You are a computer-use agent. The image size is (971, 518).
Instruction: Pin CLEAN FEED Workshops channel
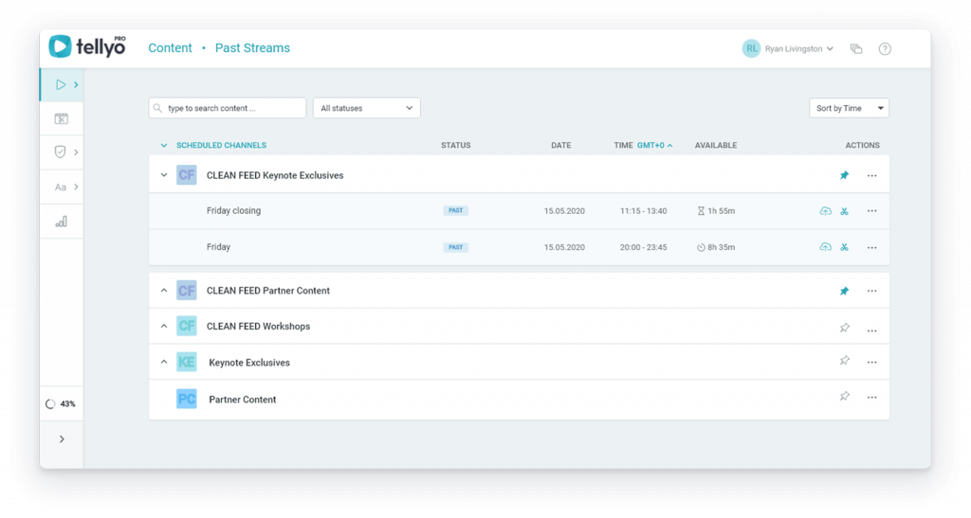point(844,328)
